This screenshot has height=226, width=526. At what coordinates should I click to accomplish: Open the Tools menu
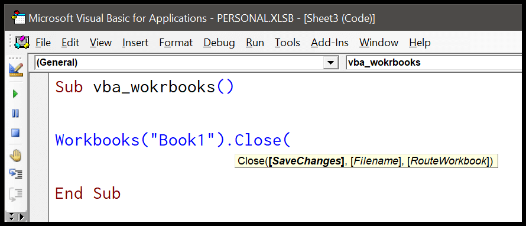point(287,43)
